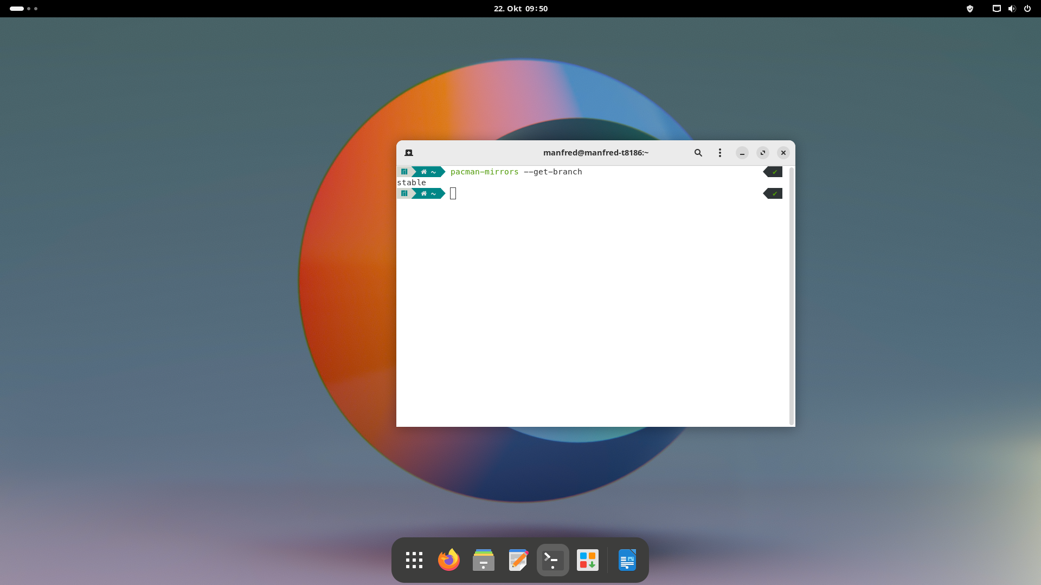Viewport: 1041px width, 585px height.
Task: Minimize the terminal window
Action: (742, 153)
